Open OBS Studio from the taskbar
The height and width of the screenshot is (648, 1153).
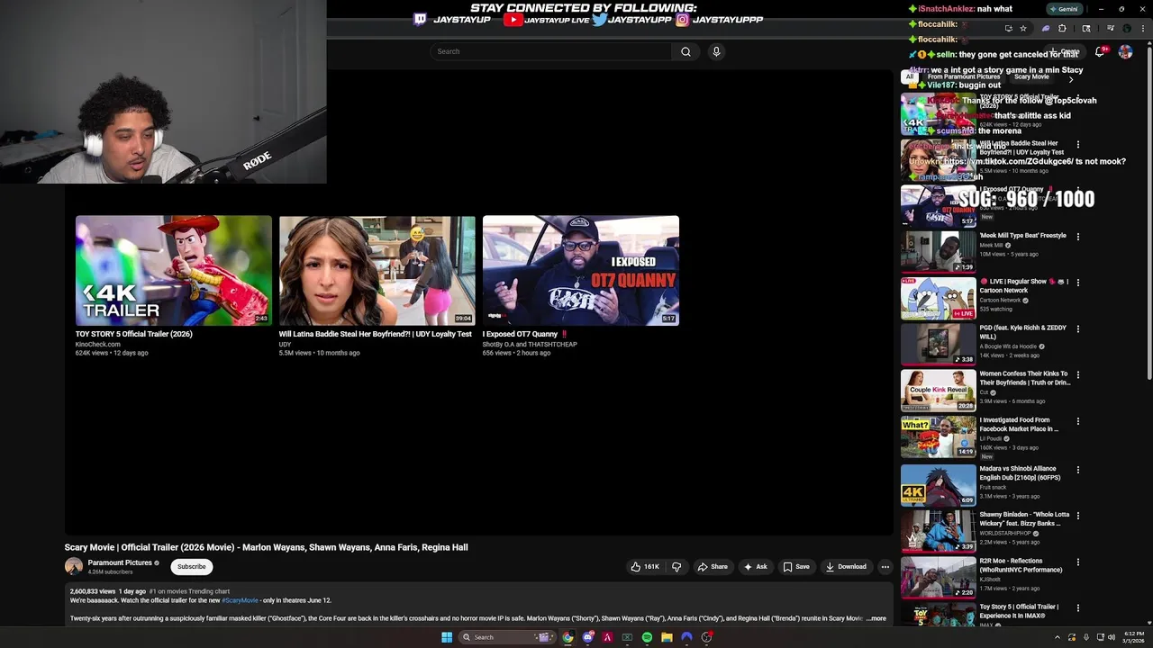(x=707, y=637)
